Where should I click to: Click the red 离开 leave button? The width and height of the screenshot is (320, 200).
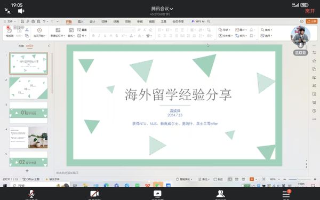(310, 11)
